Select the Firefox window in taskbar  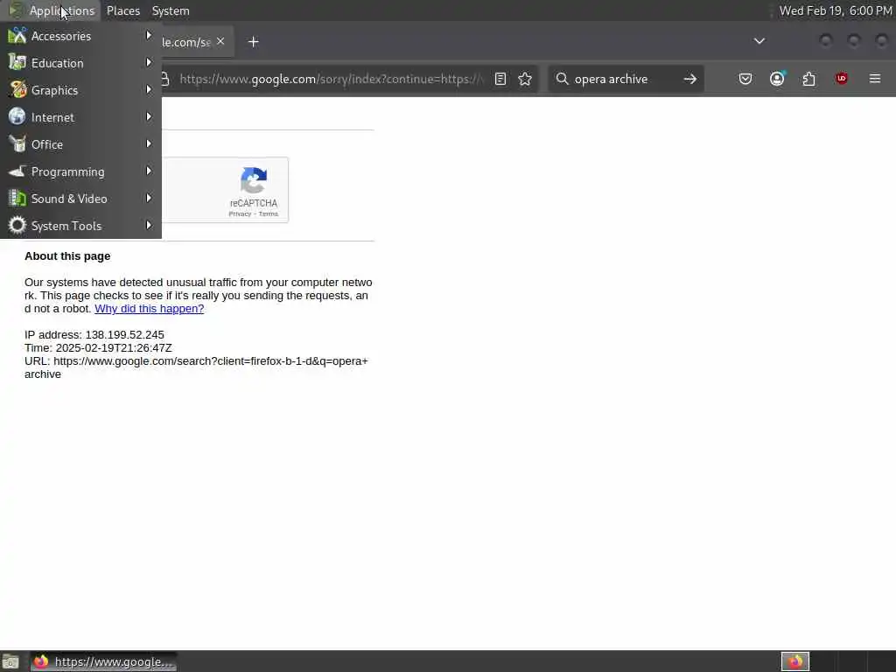[x=103, y=661]
